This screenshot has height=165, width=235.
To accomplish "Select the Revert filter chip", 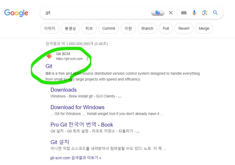I will point(184,28).
